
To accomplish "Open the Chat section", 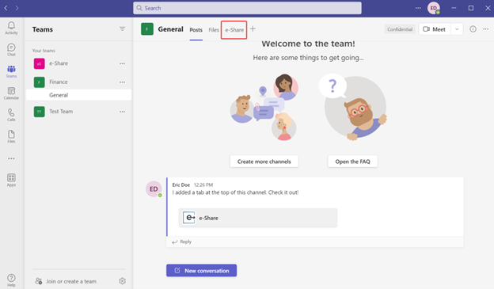I will (11, 50).
